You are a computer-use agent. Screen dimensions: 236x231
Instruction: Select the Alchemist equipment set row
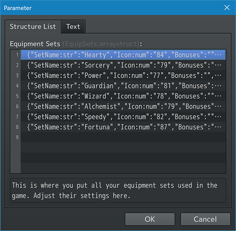pos(123,106)
